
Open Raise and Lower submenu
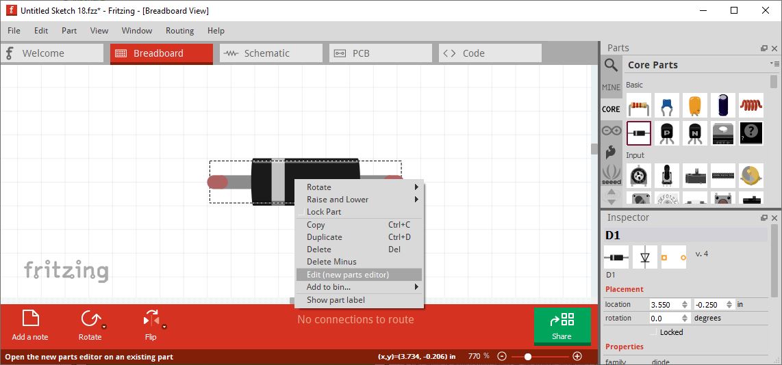tap(359, 199)
